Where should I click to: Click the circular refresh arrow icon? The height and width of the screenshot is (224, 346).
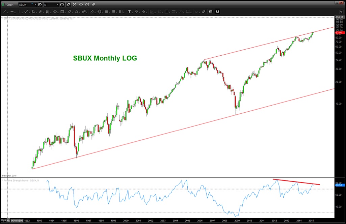pyautogui.click(x=75, y=5)
